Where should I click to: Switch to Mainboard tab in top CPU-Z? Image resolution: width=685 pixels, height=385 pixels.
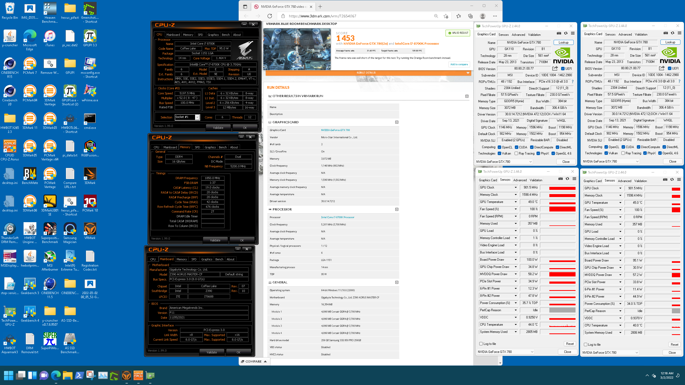173,35
